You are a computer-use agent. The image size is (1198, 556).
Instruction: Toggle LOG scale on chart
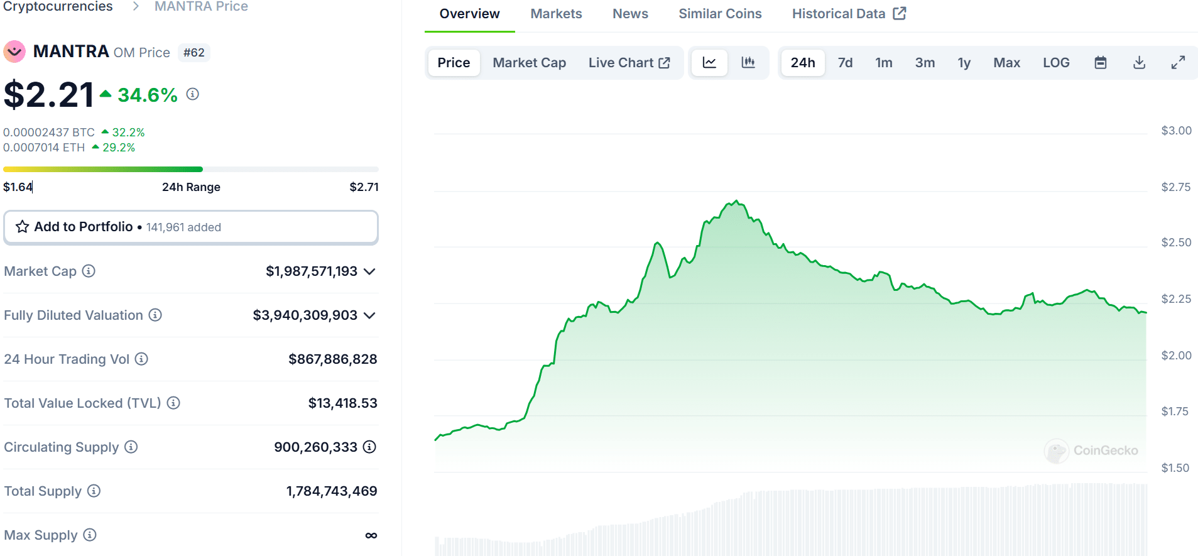pos(1056,63)
